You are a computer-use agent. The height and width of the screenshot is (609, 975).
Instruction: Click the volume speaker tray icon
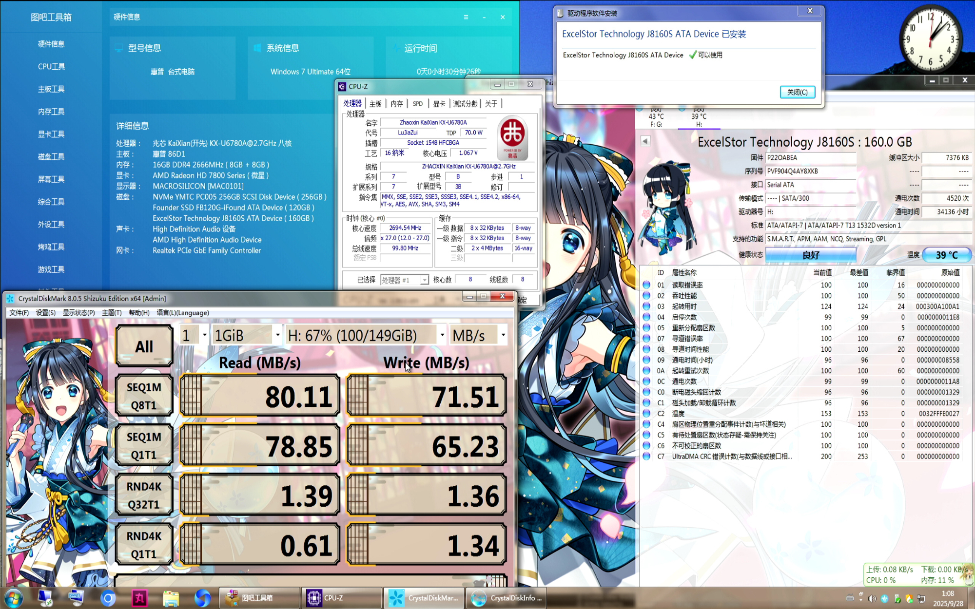(872, 599)
